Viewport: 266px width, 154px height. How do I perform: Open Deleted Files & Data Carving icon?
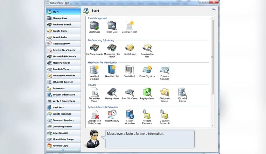(x=95, y=114)
